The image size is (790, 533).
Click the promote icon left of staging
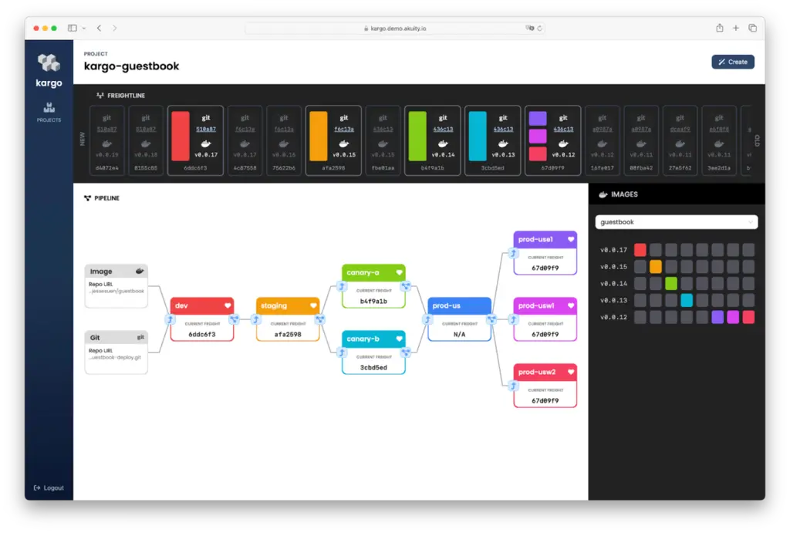[x=256, y=319]
